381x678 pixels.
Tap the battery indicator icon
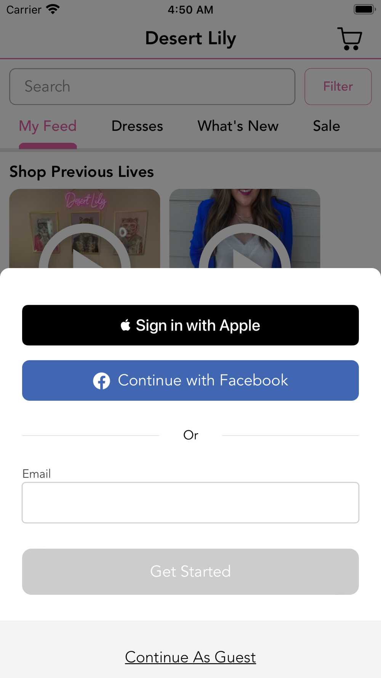(365, 9)
